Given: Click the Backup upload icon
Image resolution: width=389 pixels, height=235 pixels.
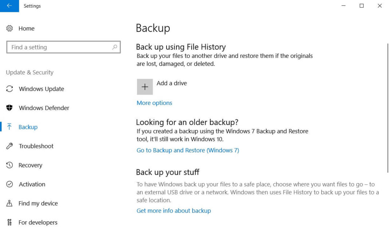Looking at the screenshot, I should (x=9, y=127).
